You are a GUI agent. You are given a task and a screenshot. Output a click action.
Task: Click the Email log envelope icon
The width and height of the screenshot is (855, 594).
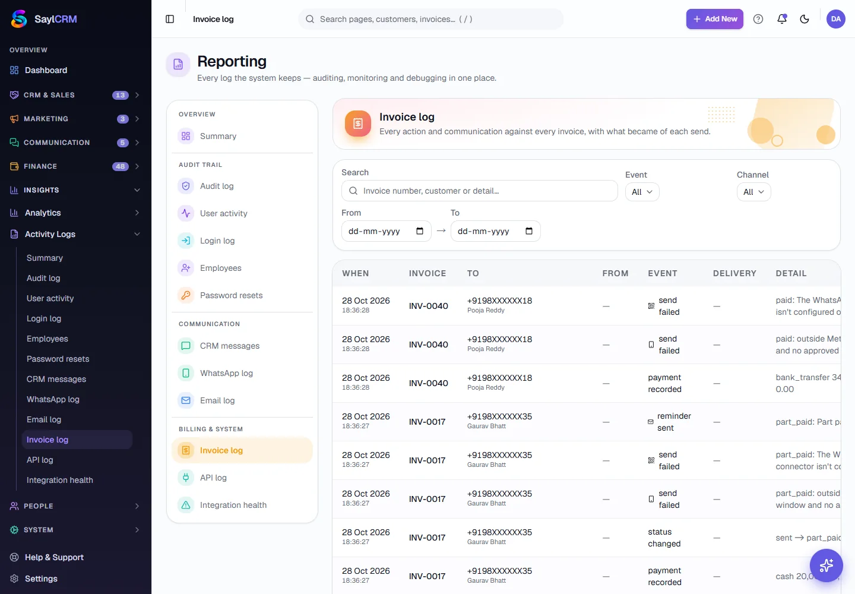click(186, 400)
